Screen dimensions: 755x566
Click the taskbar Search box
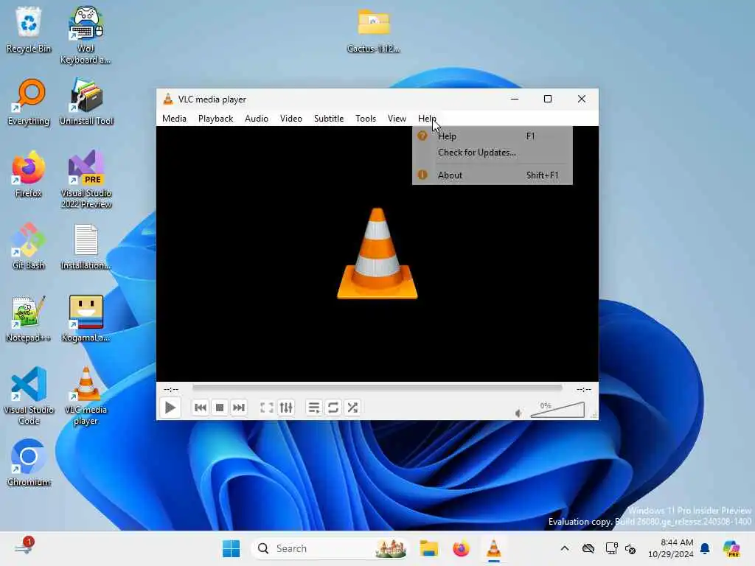[x=330, y=548]
